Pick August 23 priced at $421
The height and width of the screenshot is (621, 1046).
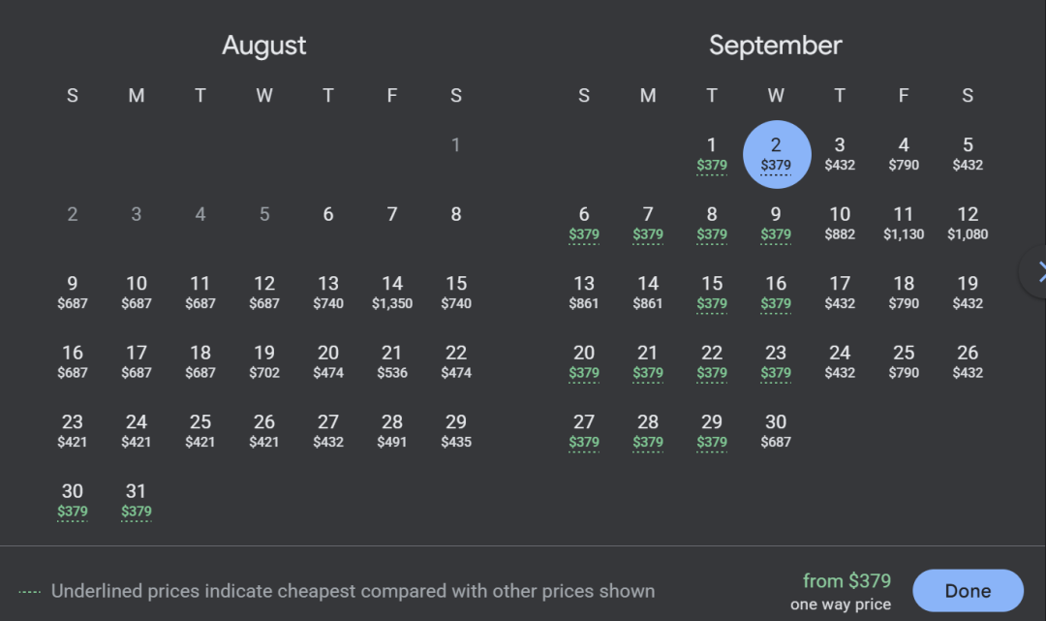click(72, 431)
